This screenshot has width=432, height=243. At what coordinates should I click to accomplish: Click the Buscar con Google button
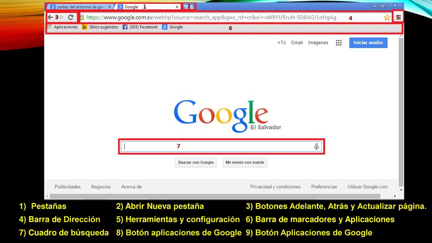click(196, 162)
